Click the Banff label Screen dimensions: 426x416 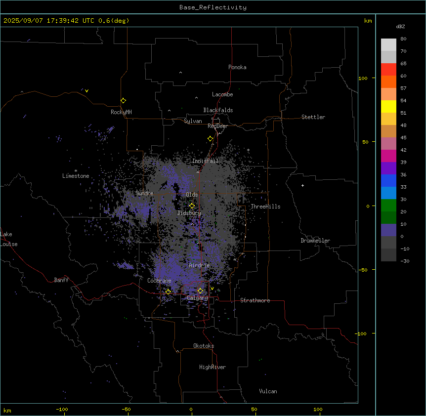pos(61,280)
